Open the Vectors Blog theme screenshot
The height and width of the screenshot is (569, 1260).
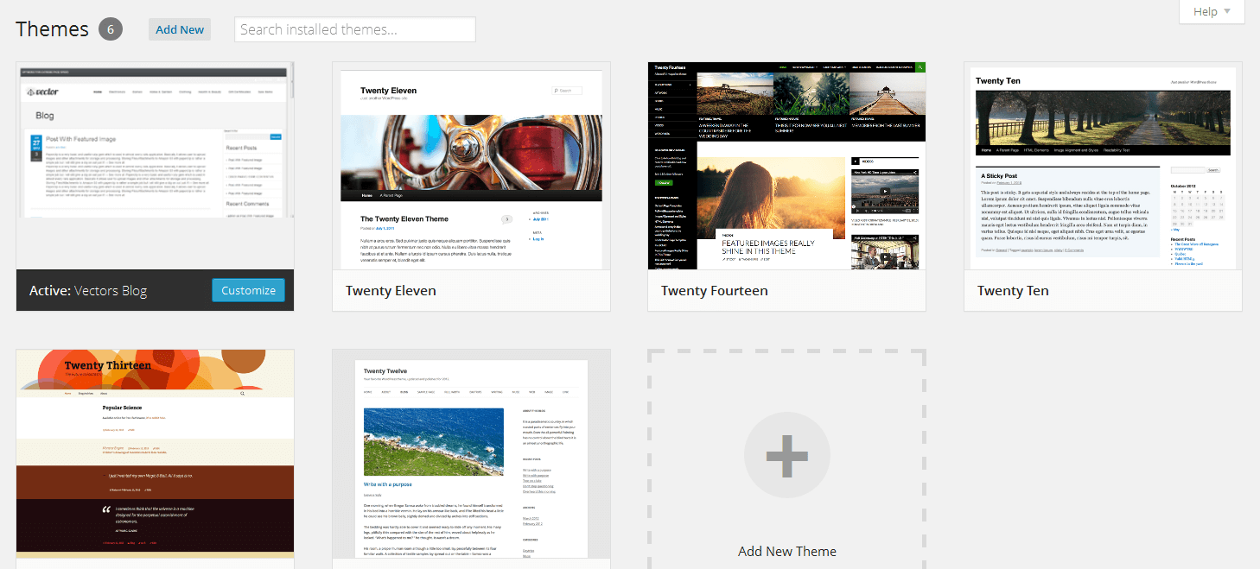156,166
